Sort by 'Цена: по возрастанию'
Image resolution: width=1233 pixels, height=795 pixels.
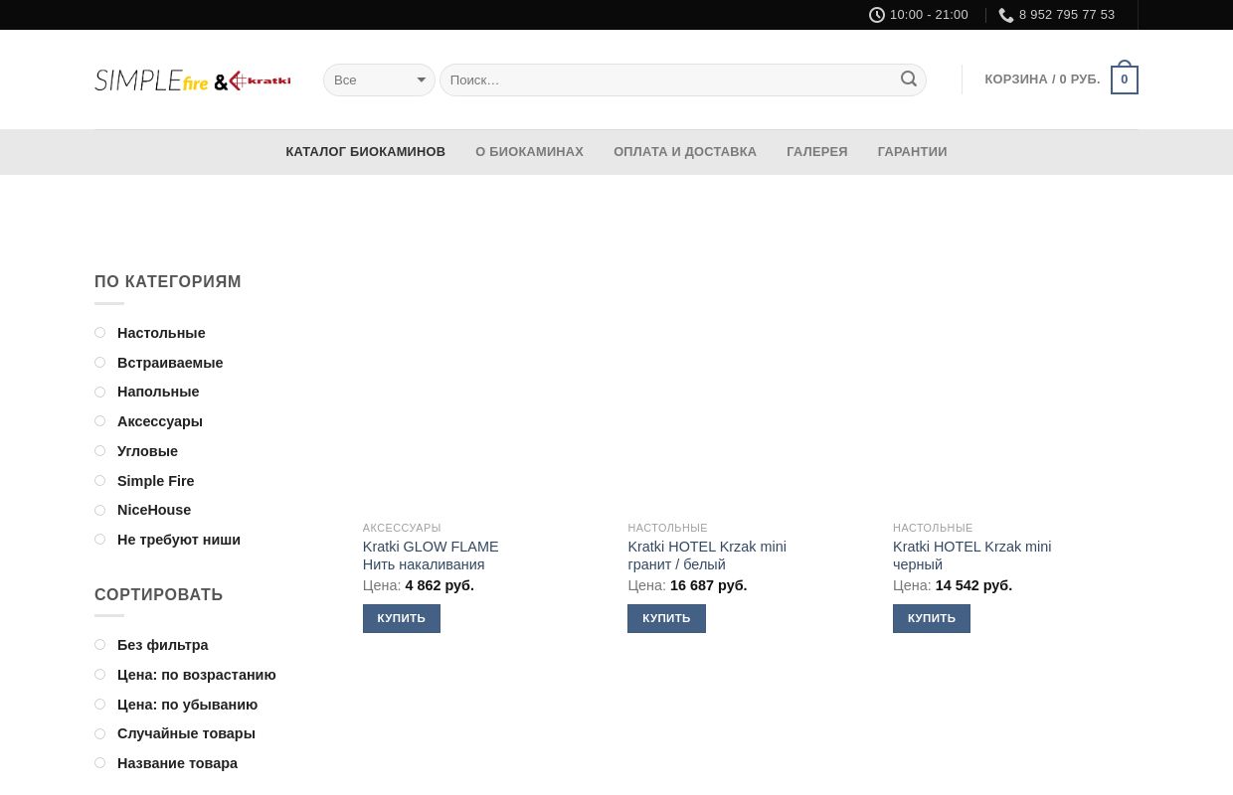[x=197, y=675]
